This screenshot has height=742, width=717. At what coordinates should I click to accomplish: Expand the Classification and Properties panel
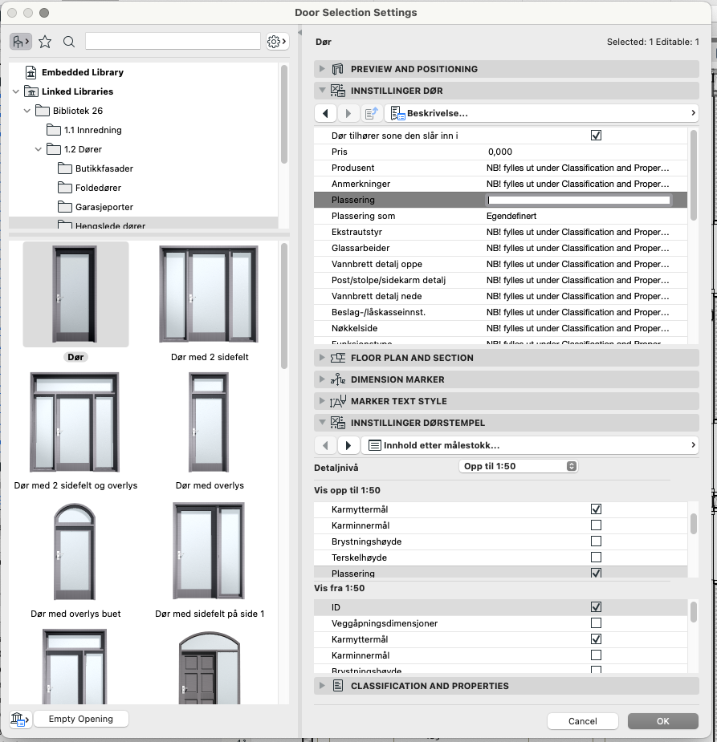click(323, 686)
